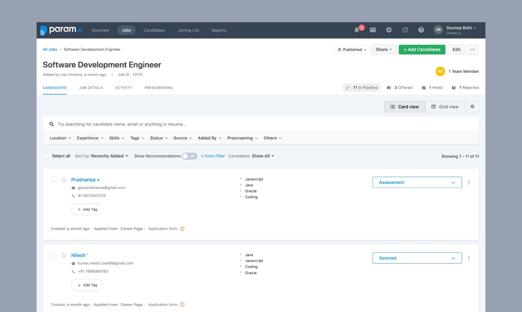Open the 11 In Pipeline pill
Image resolution: width=522 pixels, height=312 pixels.
pyautogui.click(x=362, y=87)
